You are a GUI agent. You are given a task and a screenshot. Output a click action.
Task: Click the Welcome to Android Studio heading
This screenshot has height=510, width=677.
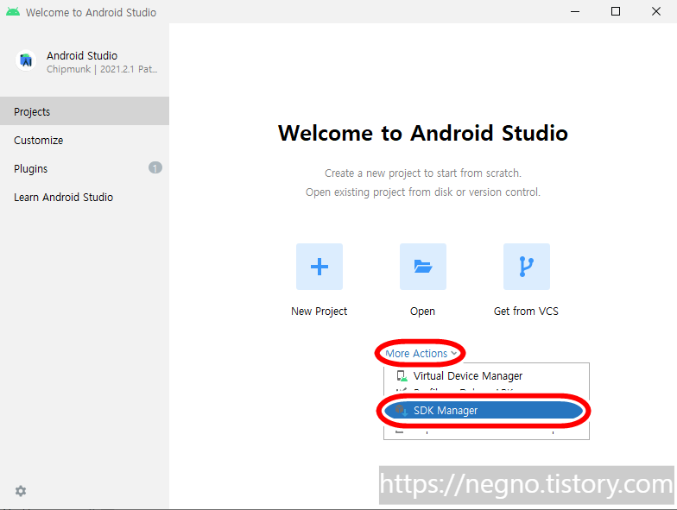pos(423,133)
